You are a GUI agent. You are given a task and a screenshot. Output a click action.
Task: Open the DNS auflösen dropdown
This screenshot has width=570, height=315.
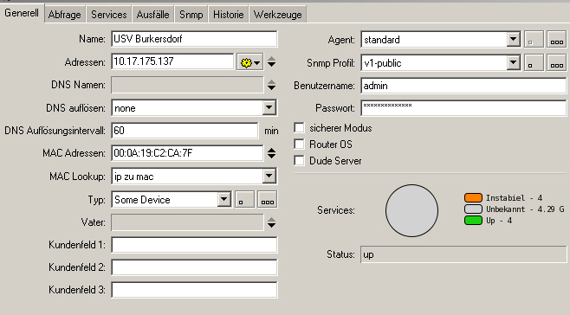tap(269, 108)
